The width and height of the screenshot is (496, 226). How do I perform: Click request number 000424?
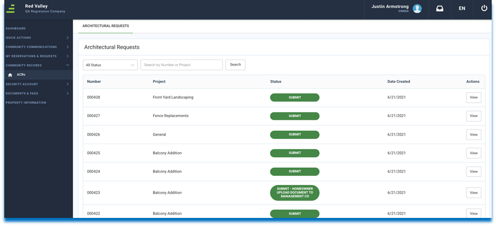pyautogui.click(x=93, y=172)
